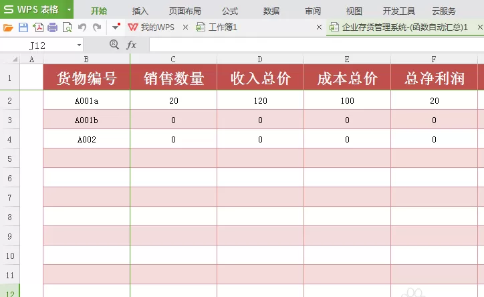Click the Print icon
This screenshot has width=484, height=297.
pyautogui.click(x=52, y=28)
